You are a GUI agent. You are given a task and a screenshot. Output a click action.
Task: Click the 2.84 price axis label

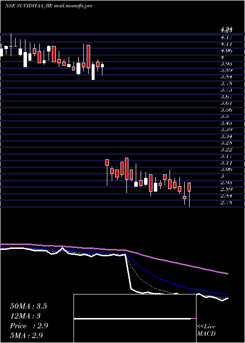[226, 196]
